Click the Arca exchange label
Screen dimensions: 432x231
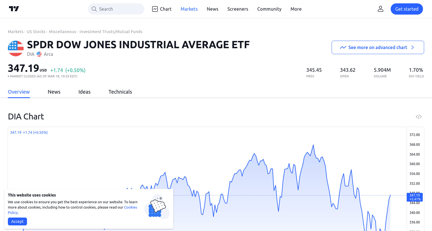pyautogui.click(x=48, y=54)
